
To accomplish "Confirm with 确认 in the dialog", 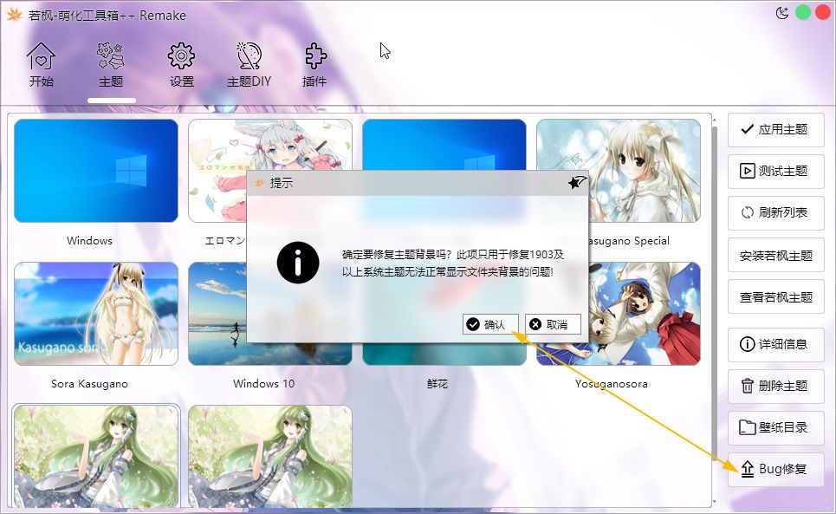I will [490, 324].
